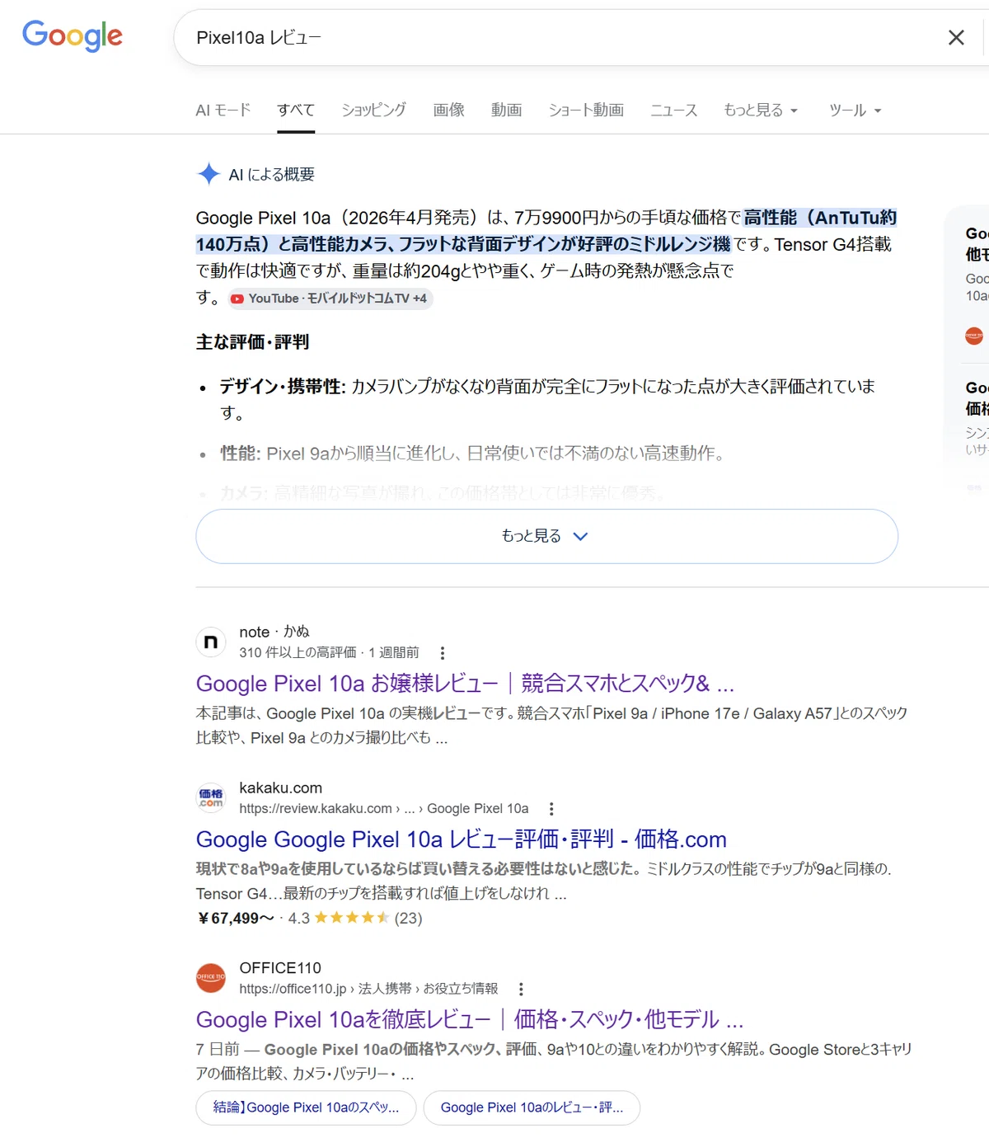Open the 画像 tab

(x=448, y=110)
